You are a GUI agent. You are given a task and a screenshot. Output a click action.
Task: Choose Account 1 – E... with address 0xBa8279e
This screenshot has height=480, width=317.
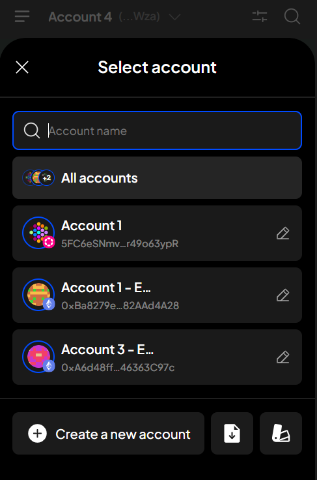click(158, 295)
